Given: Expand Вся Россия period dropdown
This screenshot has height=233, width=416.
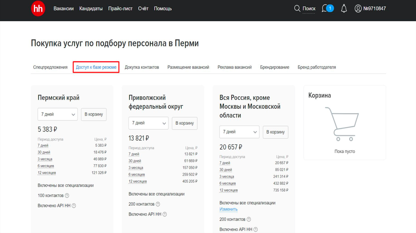Looking at the screenshot, I should [239, 132].
